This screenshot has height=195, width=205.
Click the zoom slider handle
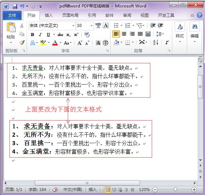point(175,189)
